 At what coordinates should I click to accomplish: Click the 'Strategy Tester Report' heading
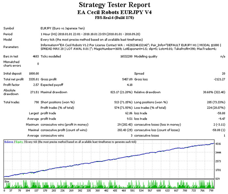click(114, 5)
